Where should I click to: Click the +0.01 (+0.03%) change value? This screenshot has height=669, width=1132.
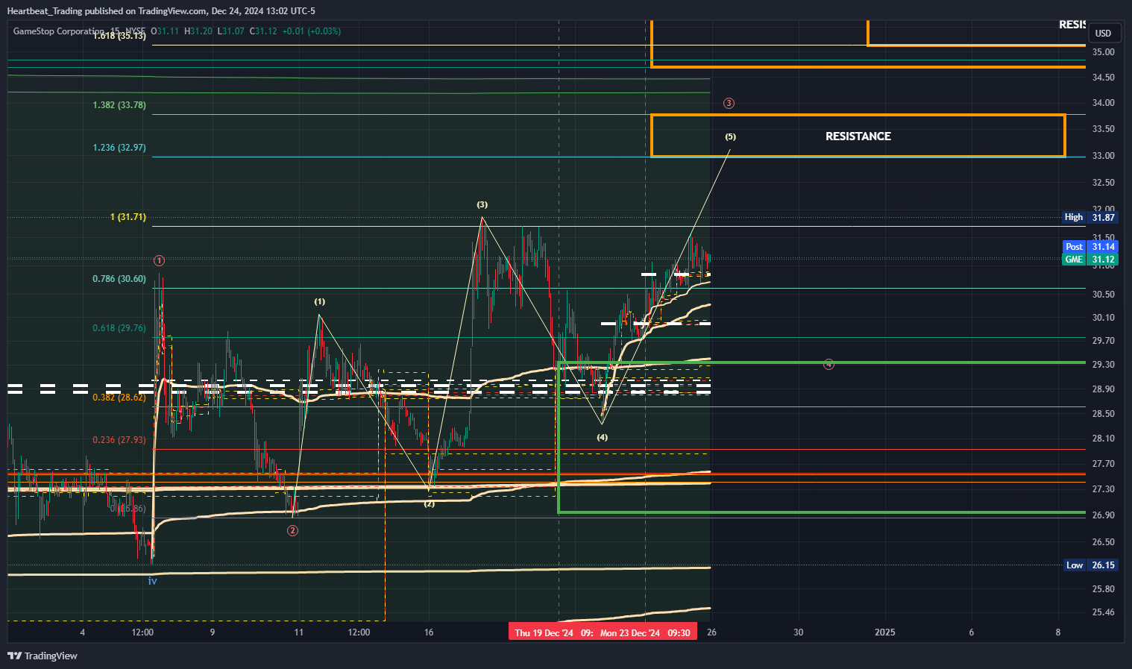coord(312,31)
